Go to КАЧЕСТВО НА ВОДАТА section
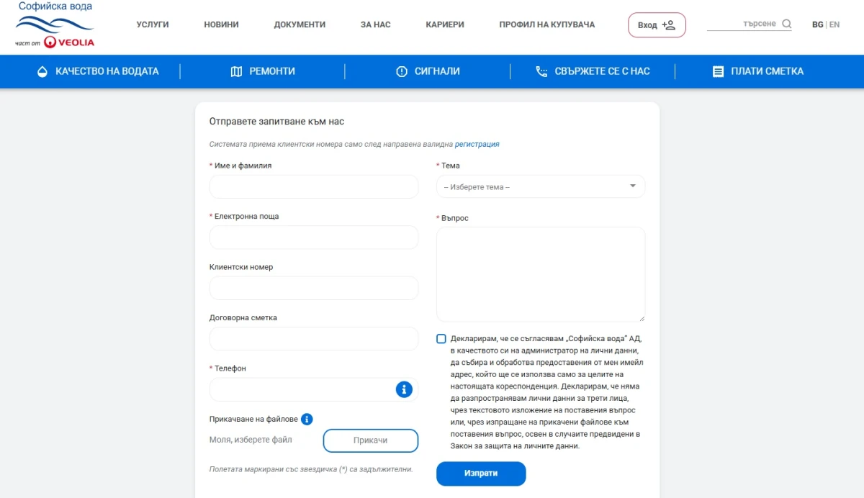 98,71
